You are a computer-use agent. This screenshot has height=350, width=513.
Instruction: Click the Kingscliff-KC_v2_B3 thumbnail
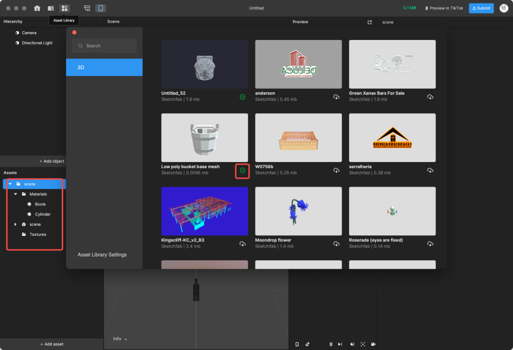point(204,211)
